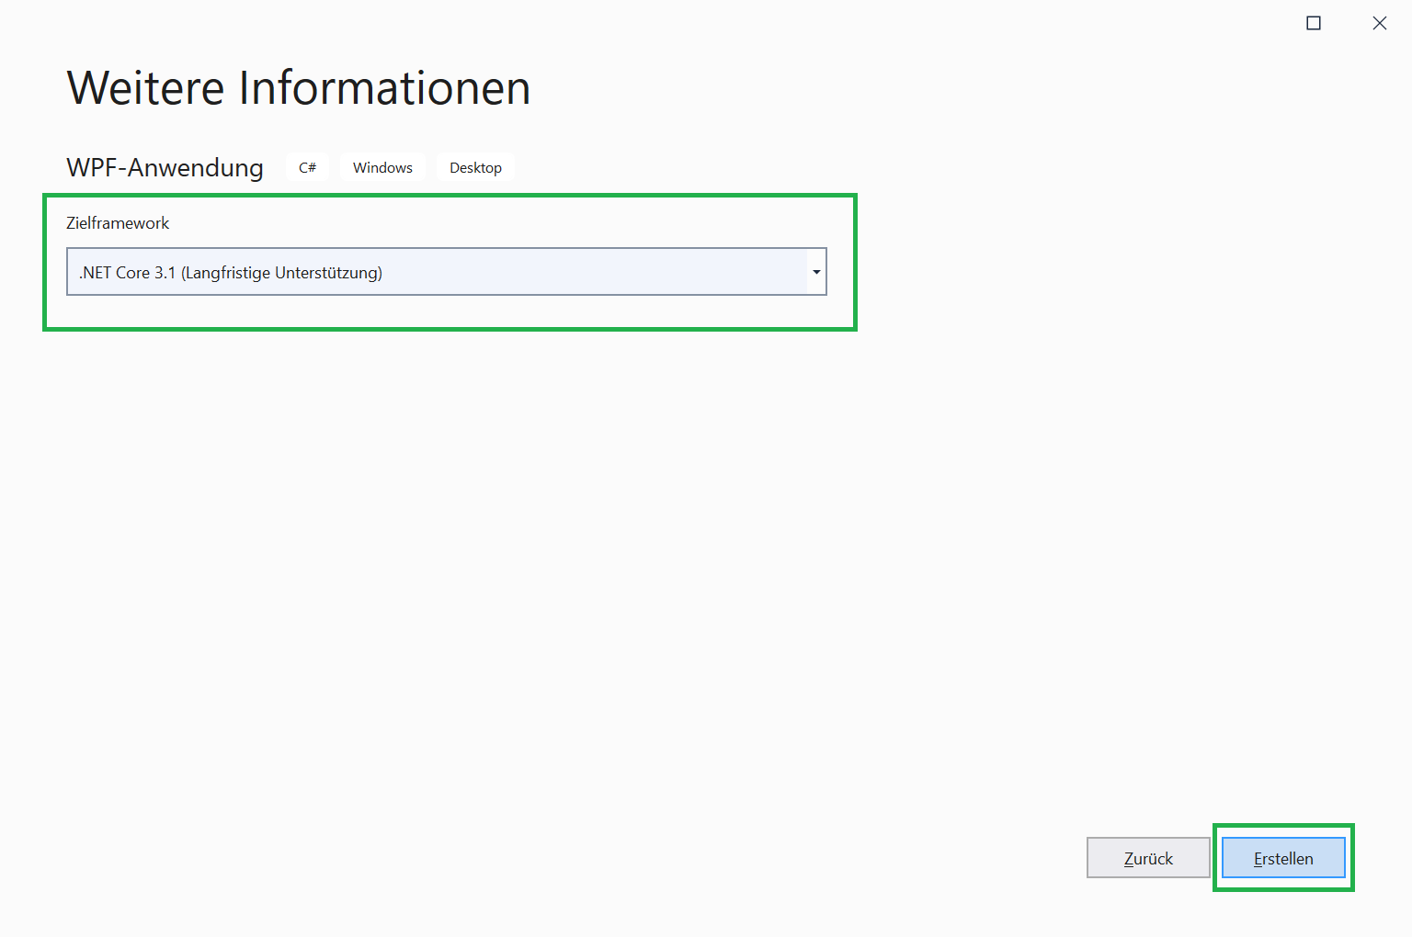Maximize the project dialog window
The height and width of the screenshot is (937, 1412).
tap(1314, 23)
